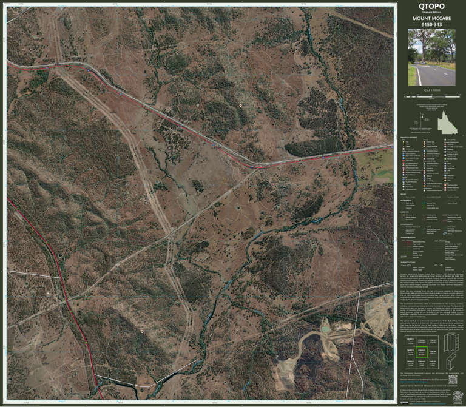The height and width of the screenshot is (407, 466).
Task: Click the red Ambulance legend icon
Action: (x=404, y=161)
